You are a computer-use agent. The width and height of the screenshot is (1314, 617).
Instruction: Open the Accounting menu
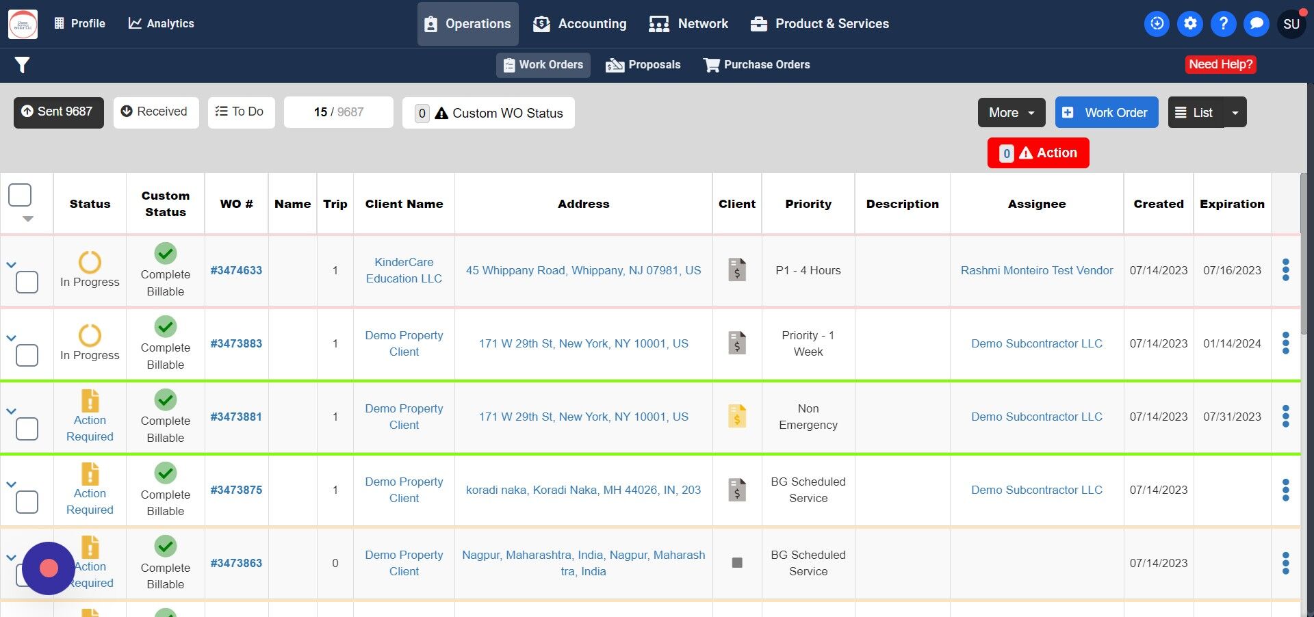pos(580,24)
